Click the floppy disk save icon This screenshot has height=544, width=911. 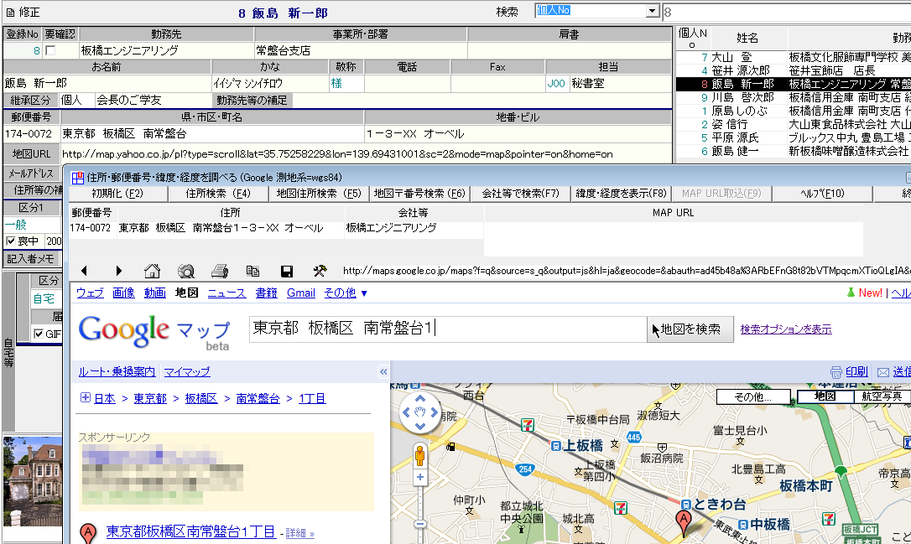coord(286,271)
